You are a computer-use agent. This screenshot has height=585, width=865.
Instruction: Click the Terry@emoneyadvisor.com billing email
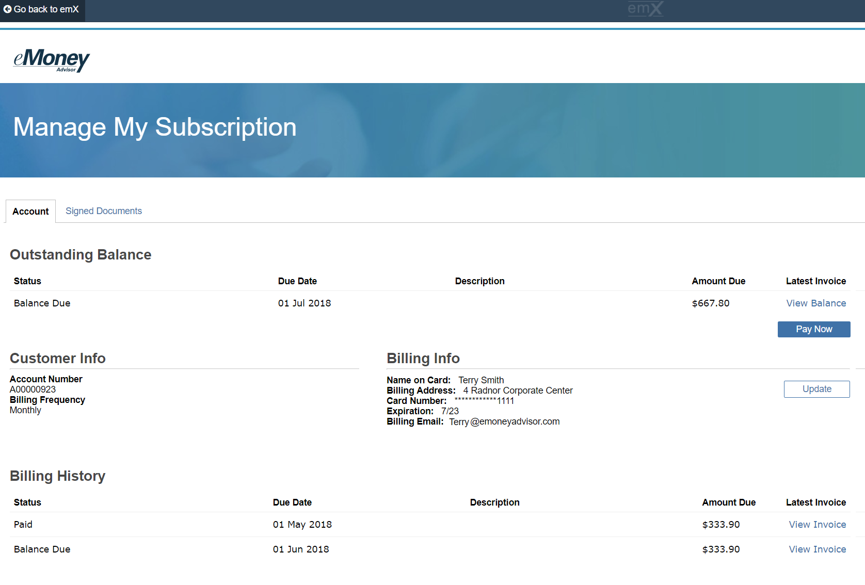pyautogui.click(x=504, y=421)
